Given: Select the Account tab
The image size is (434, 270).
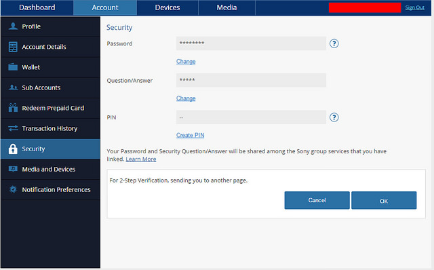Looking at the screenshot, I should coord(105,7).
